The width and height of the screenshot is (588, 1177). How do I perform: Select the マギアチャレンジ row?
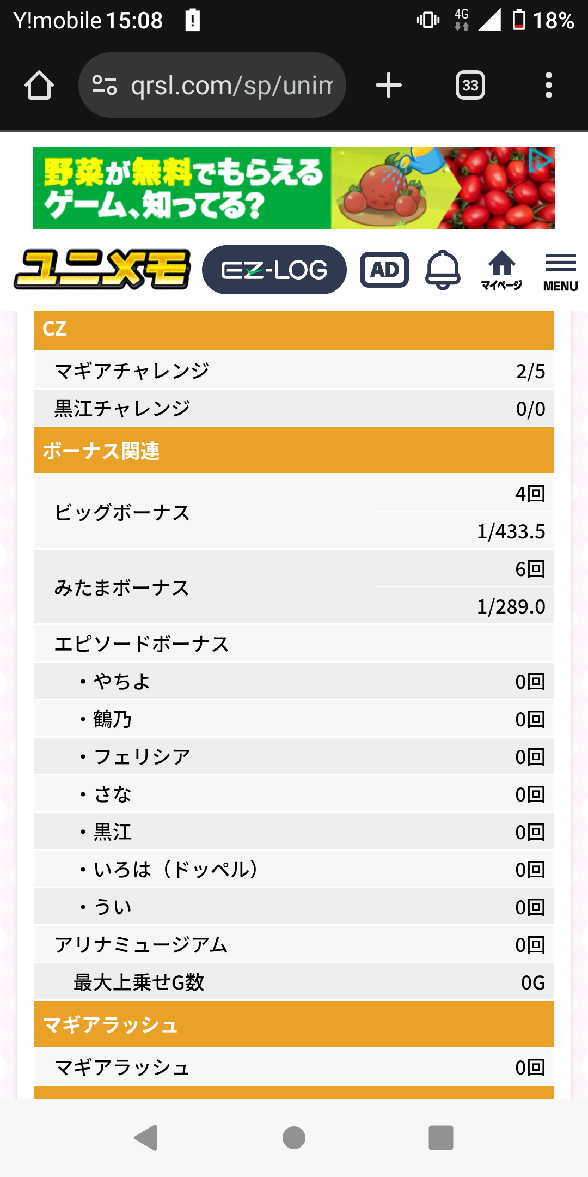pyautogui.click(x=294, y=371)
